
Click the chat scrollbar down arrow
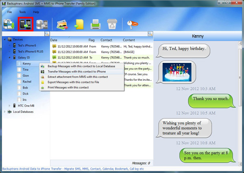(x=240, y=164)
